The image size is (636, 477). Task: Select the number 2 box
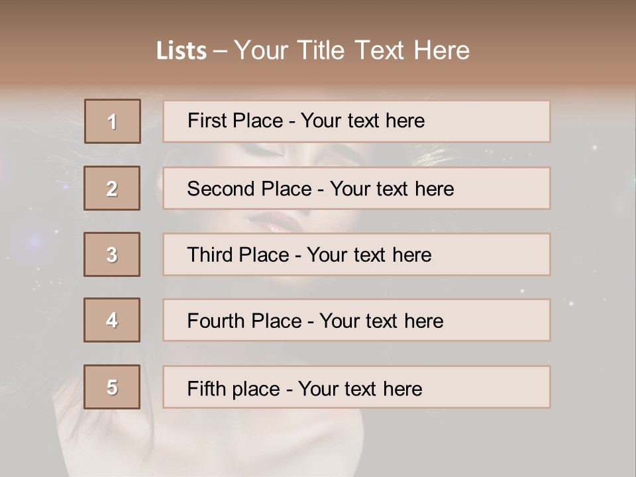(112, 188)
